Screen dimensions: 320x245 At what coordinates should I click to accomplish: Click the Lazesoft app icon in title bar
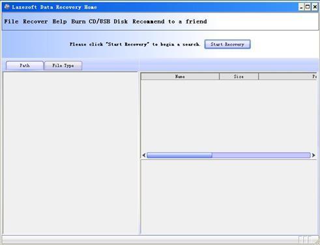tap(7, 7)
